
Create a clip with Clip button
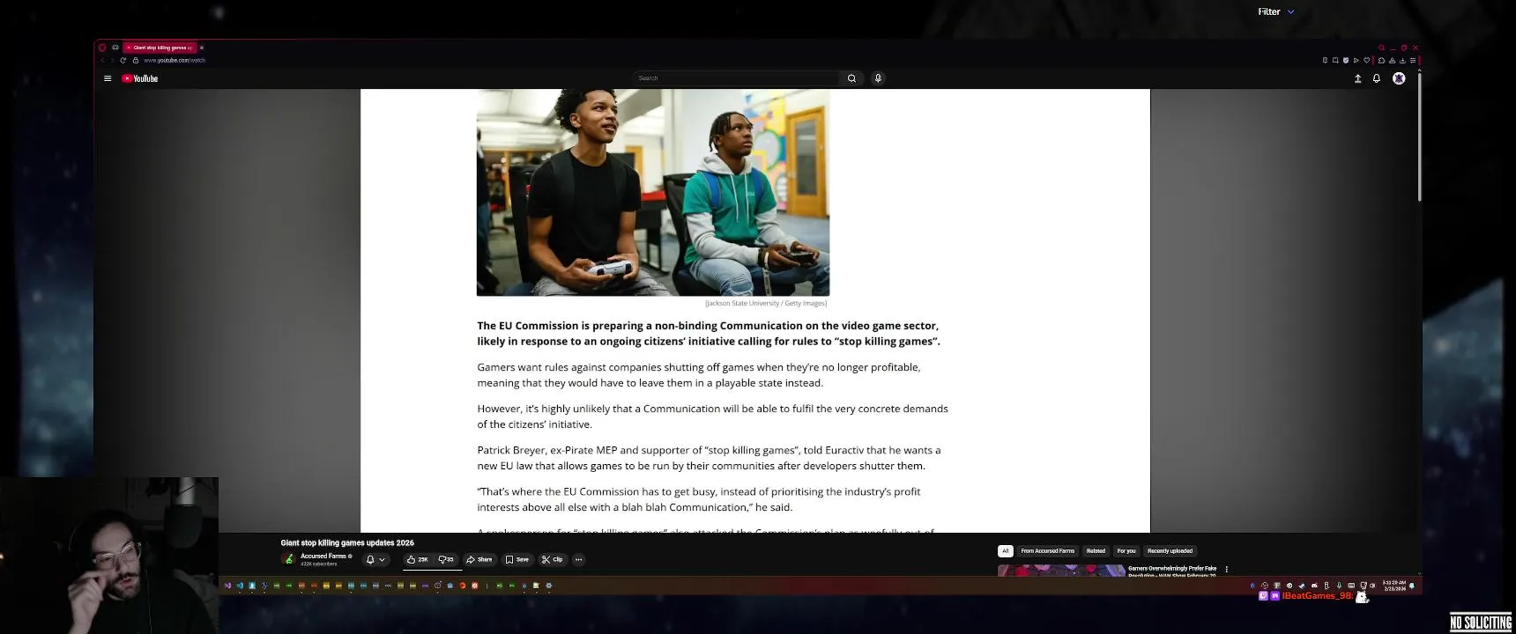pos(553,559)
